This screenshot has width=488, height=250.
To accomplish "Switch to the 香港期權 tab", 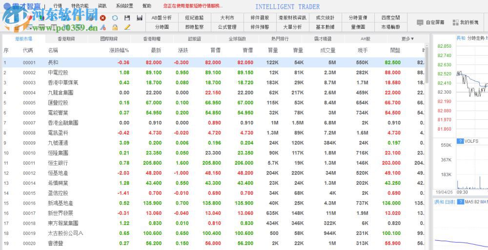I will (x=152, y=39).
